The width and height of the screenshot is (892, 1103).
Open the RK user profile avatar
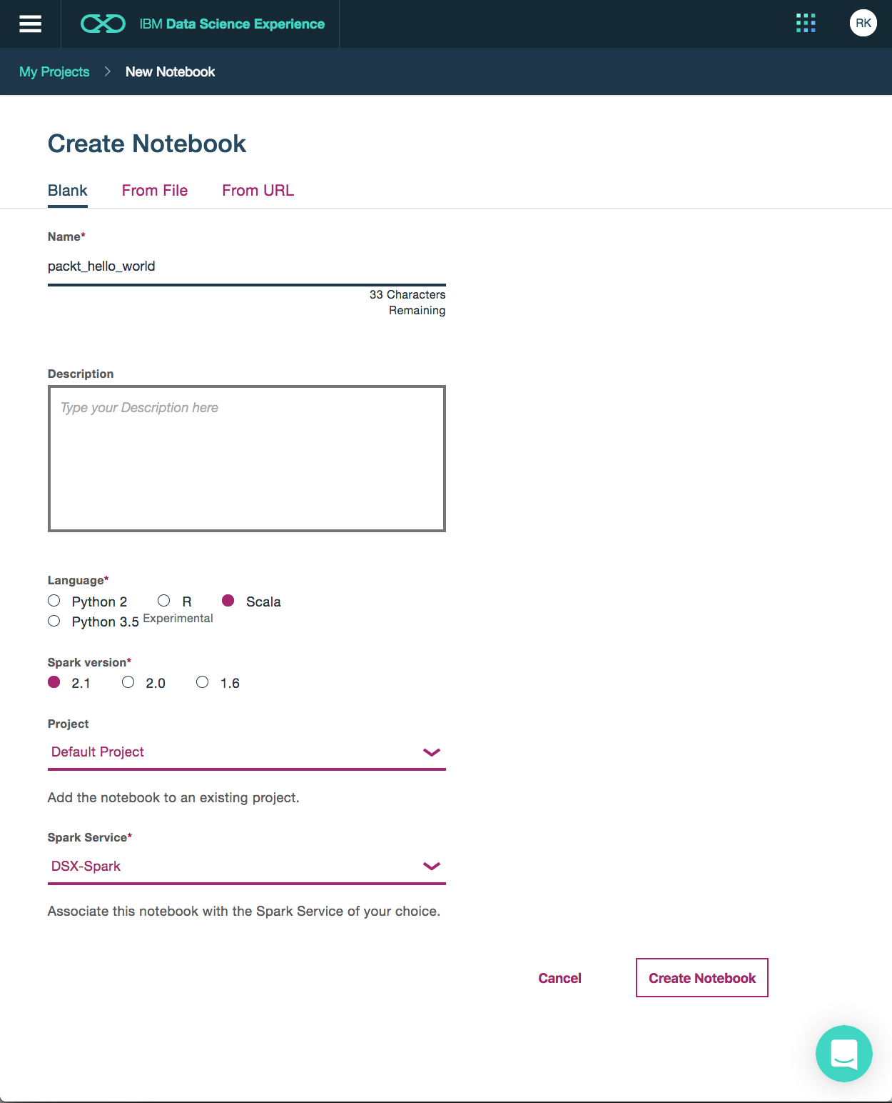tap(863, 23)
